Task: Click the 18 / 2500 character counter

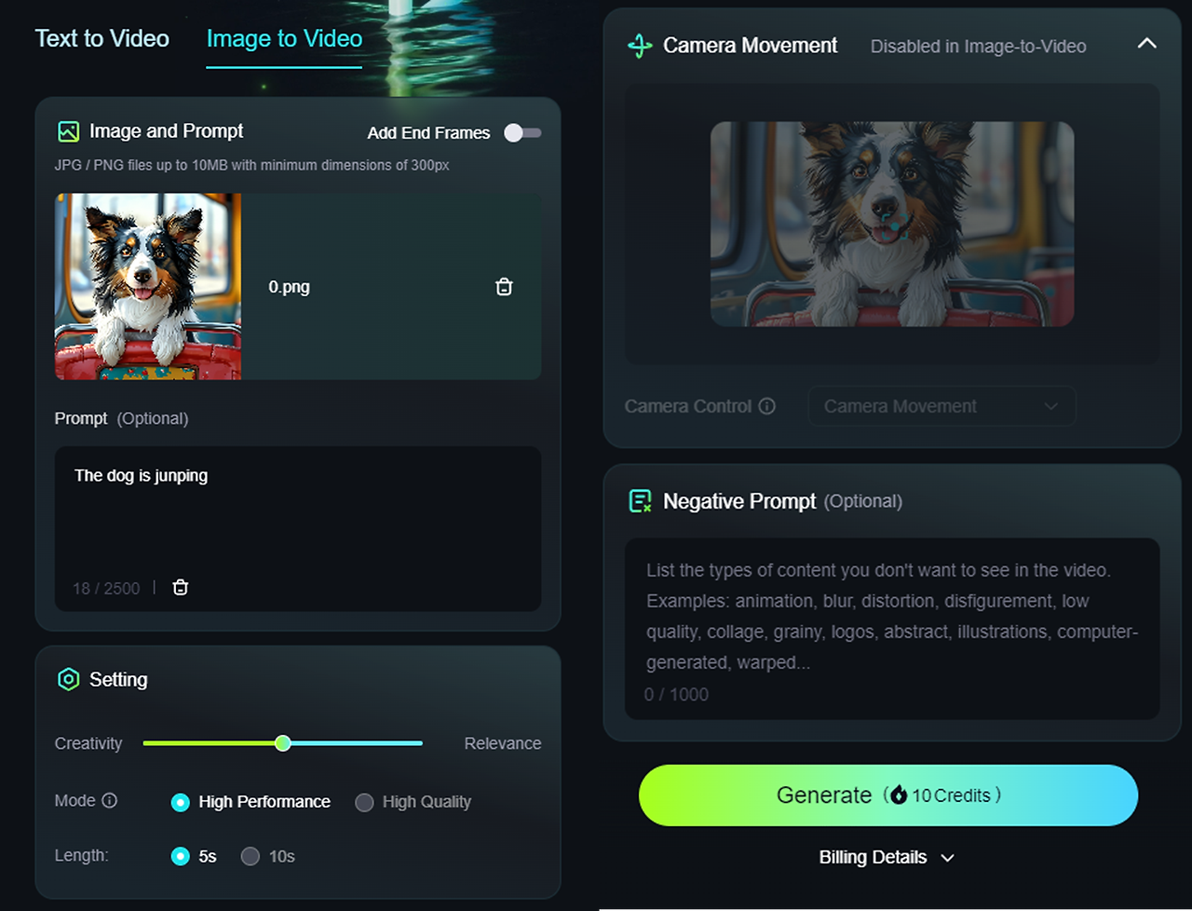Action: click(x=106, y=589)
